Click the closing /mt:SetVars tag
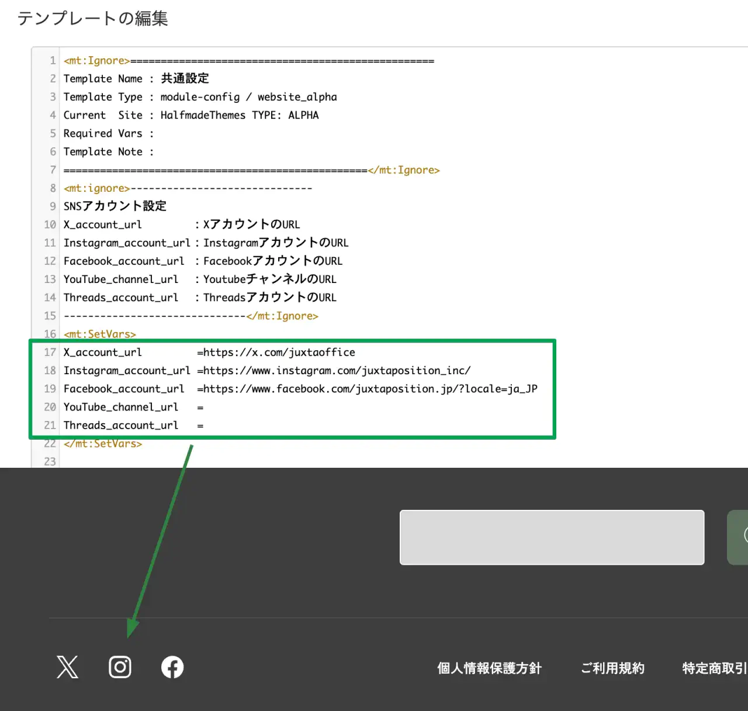Screen dimensions: 748x711 [103, 444]
